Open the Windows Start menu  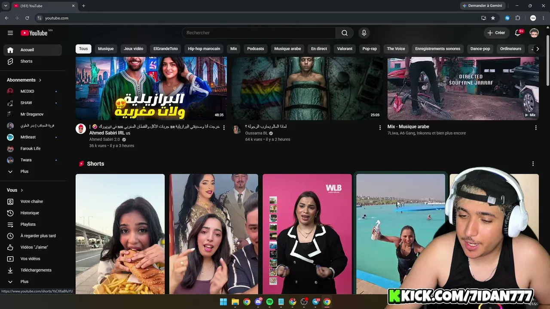pyautogui.click(x=223, y=302)
